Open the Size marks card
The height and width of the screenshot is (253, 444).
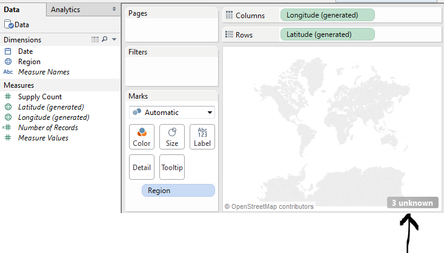point(172,137)
